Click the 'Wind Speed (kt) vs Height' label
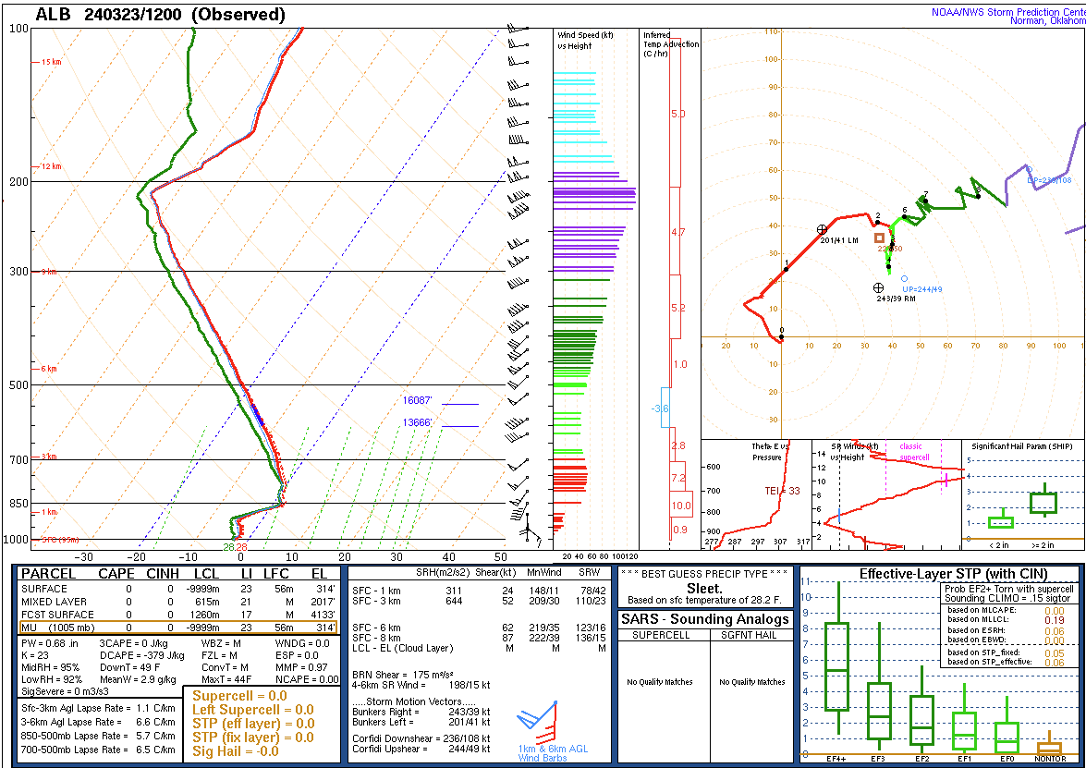This screenshot has width=1086, height=768. pyautogui.click(x=585, y=41)
